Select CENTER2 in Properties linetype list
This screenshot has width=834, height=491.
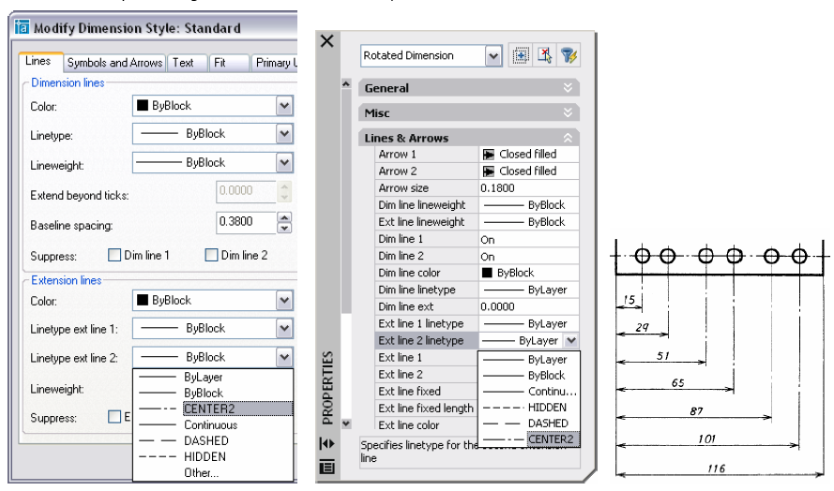529,439
